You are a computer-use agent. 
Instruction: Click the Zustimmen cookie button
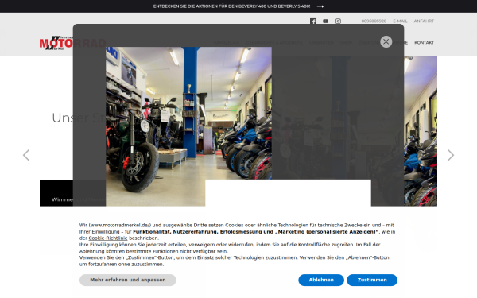tap(372, 280)
